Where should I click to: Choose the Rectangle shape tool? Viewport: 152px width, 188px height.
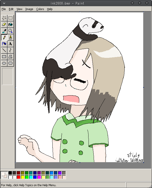point(4,57)
